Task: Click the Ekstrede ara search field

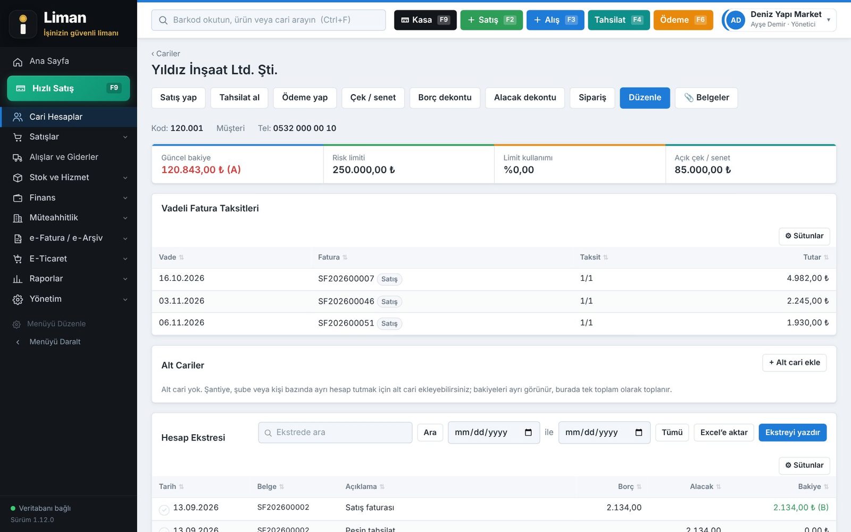Action: 335,433
